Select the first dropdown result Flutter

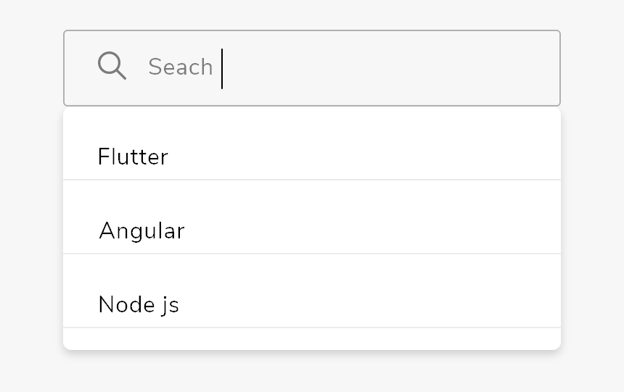click(x=312, y=143)
